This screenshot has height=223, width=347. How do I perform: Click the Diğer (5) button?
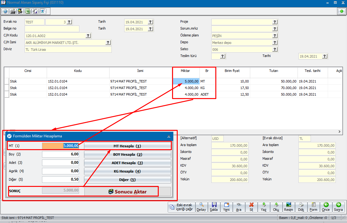[x=128, y=180]
